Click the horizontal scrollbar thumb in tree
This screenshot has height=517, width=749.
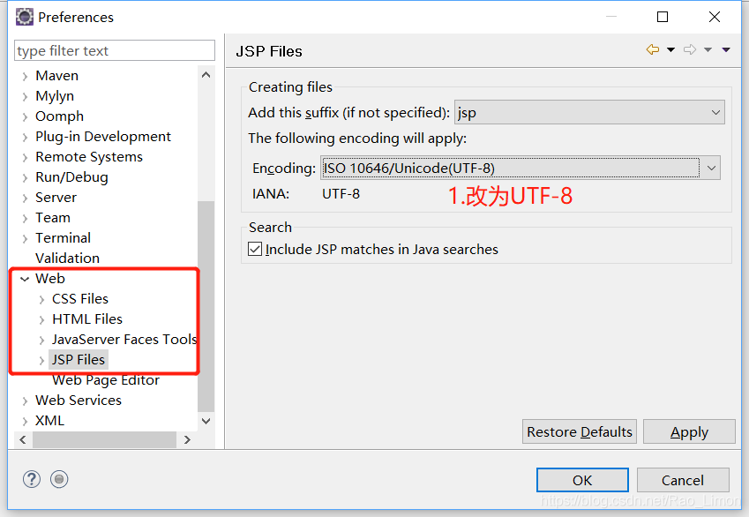pyautogui.click(x=105, y=439)
